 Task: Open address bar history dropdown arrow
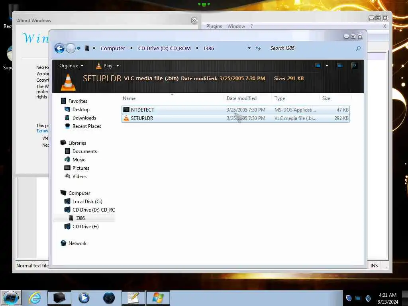click(249, 48)
